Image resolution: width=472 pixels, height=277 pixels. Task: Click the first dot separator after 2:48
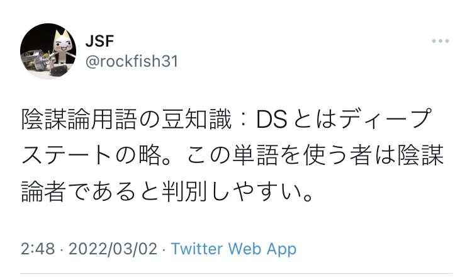(x=62, y=249)
